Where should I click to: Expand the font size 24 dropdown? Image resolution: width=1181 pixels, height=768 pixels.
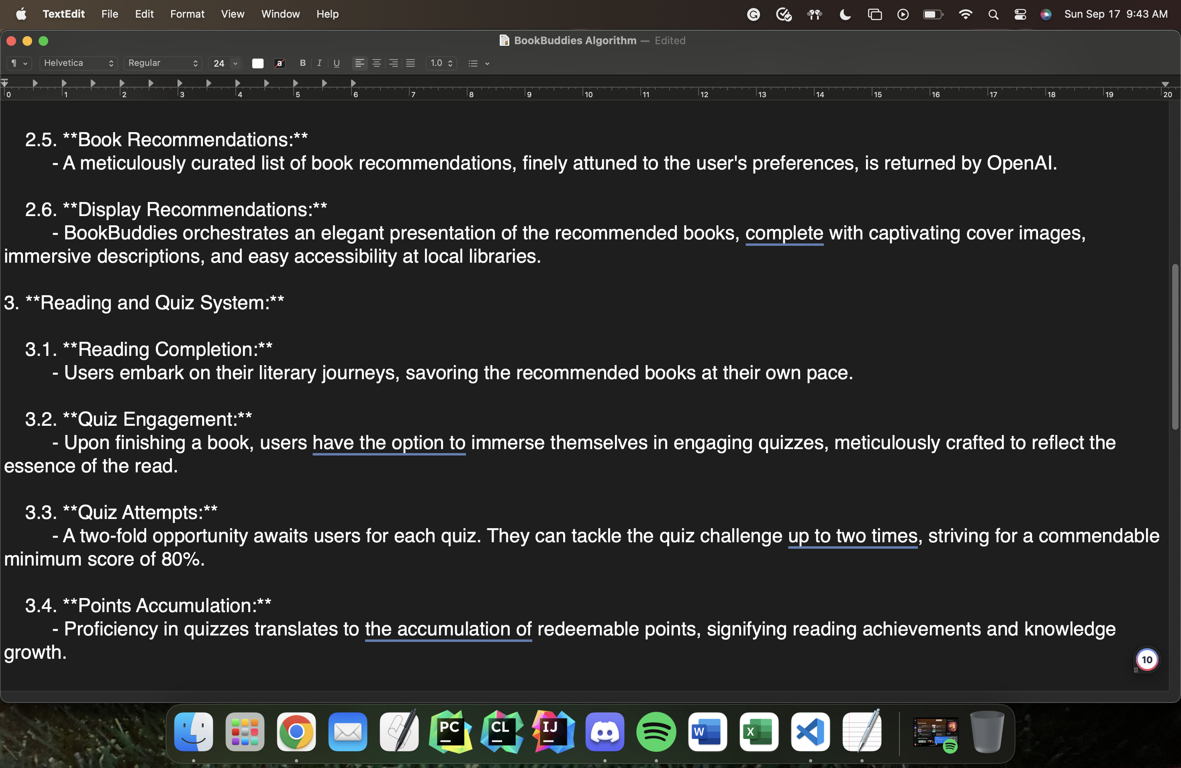pos(235,63)
